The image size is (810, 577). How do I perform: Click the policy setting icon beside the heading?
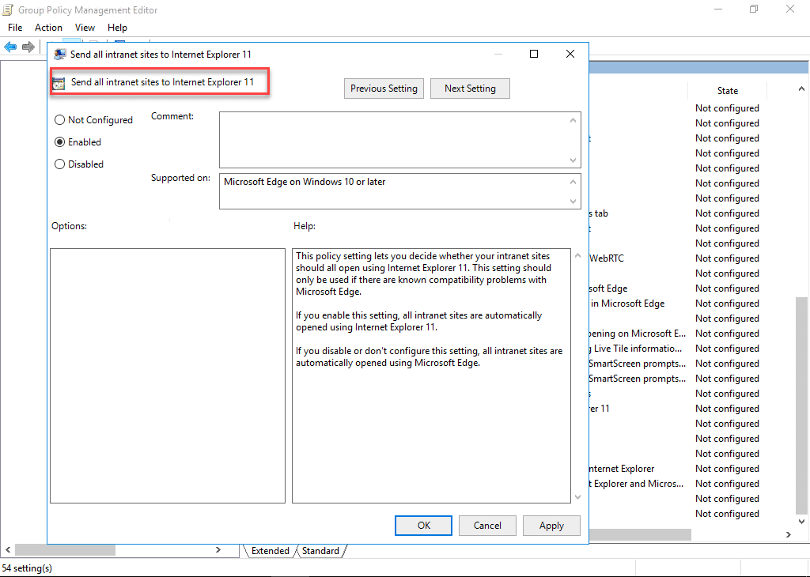pyautogui.click(x=59, y=83)
